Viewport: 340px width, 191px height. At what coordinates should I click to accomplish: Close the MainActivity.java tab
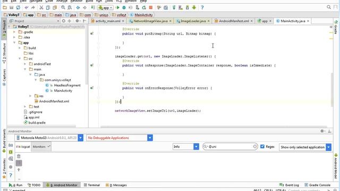point(308,21)
